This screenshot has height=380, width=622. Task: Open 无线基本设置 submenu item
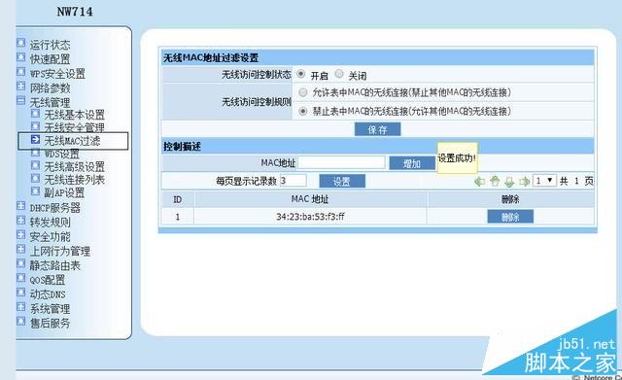[x=74, y=115]
